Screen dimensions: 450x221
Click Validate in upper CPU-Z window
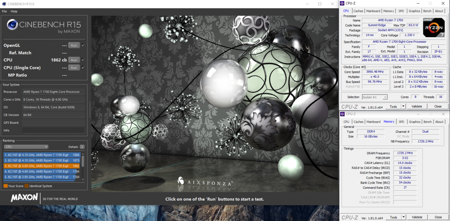point(417,107)
